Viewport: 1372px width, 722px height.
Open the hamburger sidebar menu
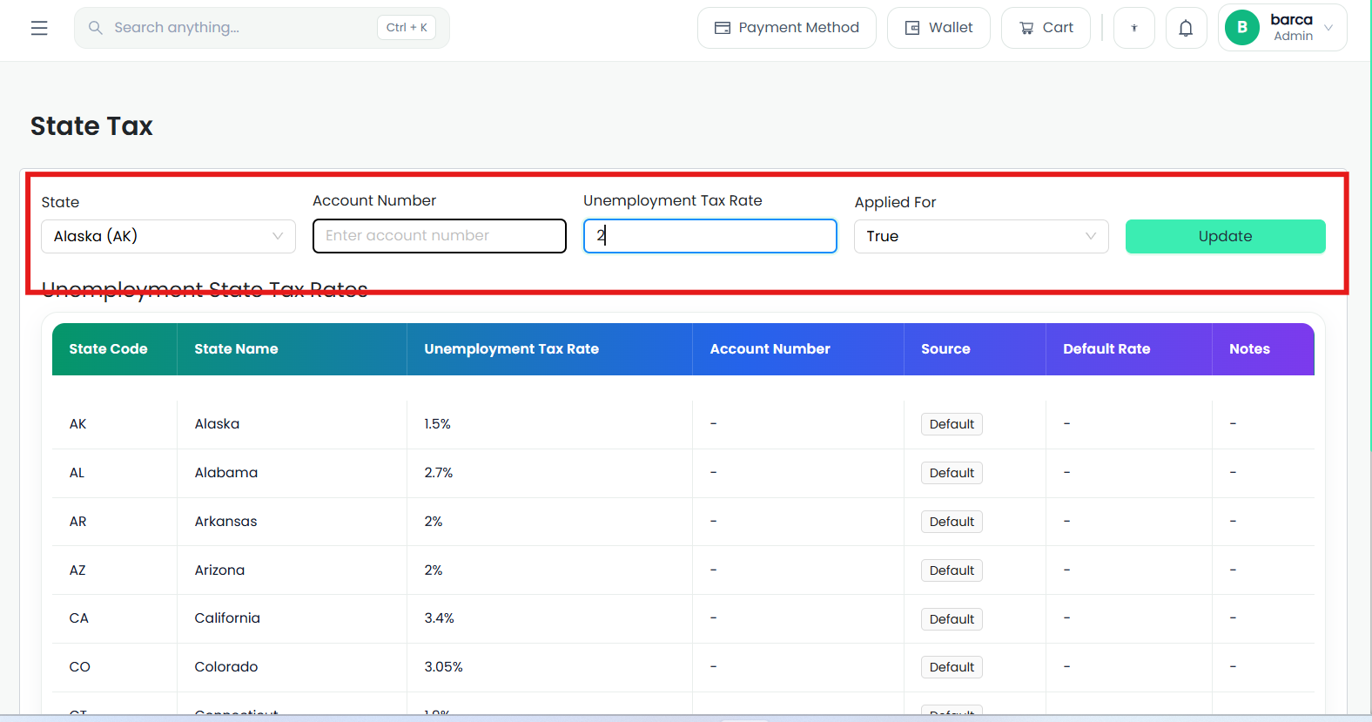coord(39,28)
